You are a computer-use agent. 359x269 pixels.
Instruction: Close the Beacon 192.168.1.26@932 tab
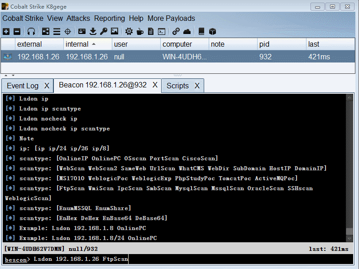pyautogui.click(x=155, y=85)
